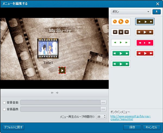Pick the dark brown square button style
The image size is (163, 133).
pos(121,32)
